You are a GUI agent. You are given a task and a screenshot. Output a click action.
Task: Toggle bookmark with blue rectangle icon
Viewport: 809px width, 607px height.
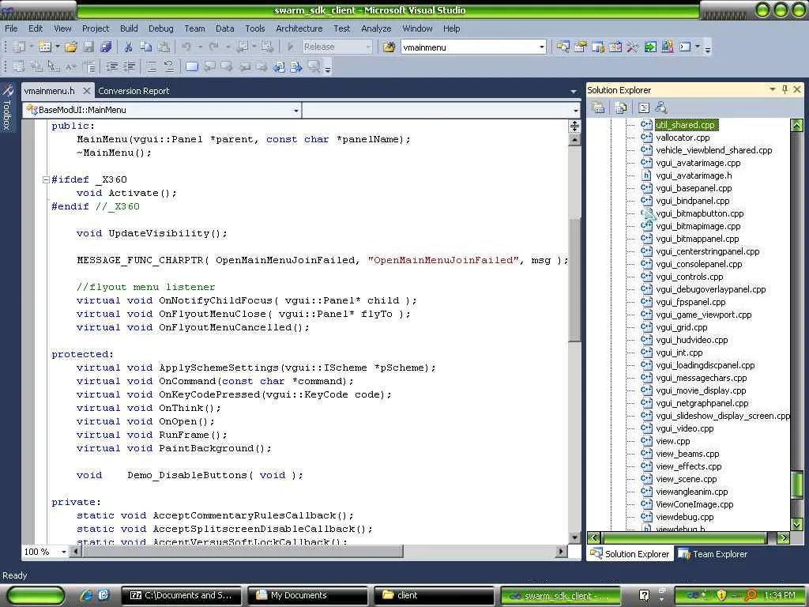click(x=192, y=66)
